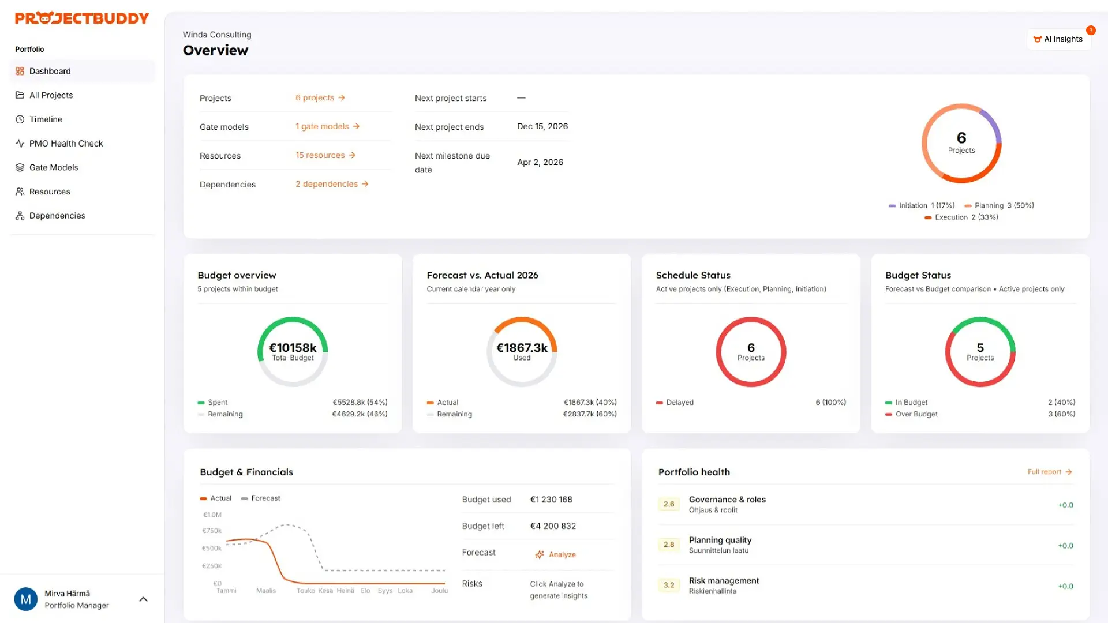The height and width of the screenshot is (623, 1108).
Task: Click the All Projects folder icon
Action: pos(20,95)
